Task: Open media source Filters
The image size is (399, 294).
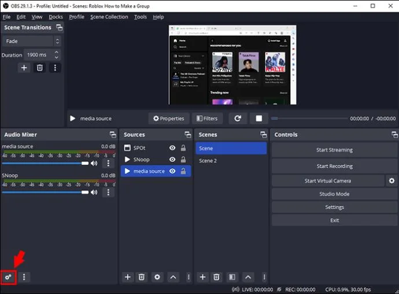Action: point(207,118)
